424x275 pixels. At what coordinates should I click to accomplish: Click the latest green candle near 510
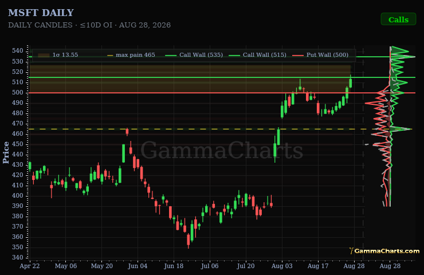tap(351, 82)
